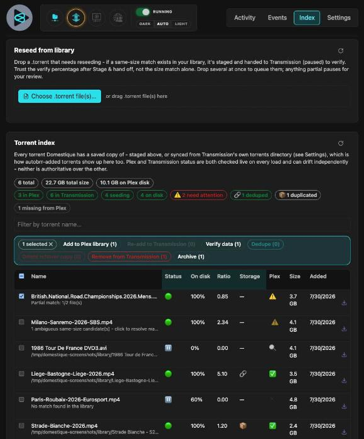Screen dimensions: 364x439
Task: Check the Milano-Sanremo-2026-SBS.mp4 checkbox
Action: click(x=21, y=322)
